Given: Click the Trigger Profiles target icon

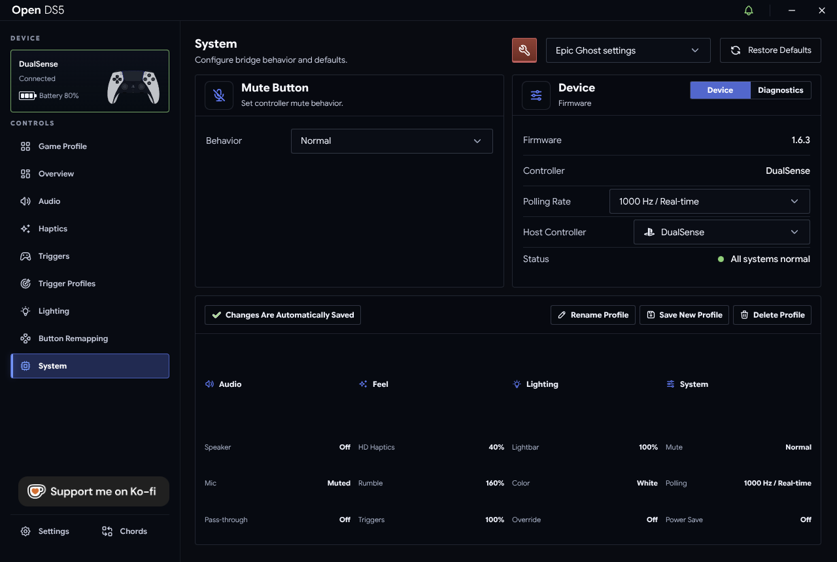Looking at the screenshot, I should tap(26, 284).
